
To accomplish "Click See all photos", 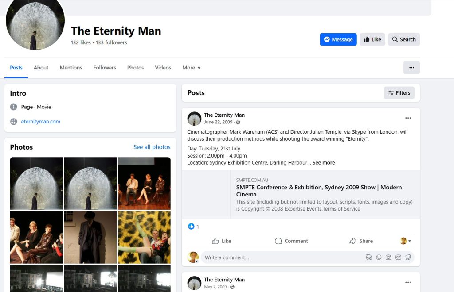I will 152,147.
